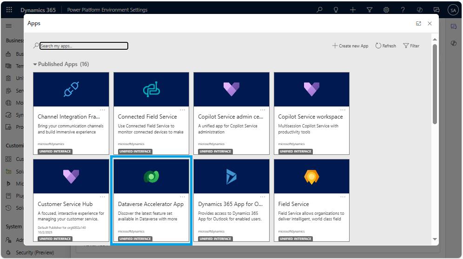Click the search magnifier in Dynamics 365 header
The height and width of the screenshot is (259, 463).
[319, 10]
